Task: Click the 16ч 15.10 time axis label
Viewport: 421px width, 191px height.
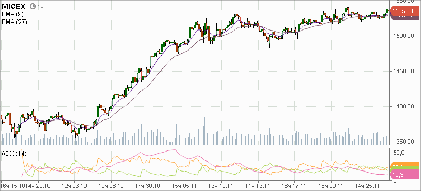Action: coord(12,186)
